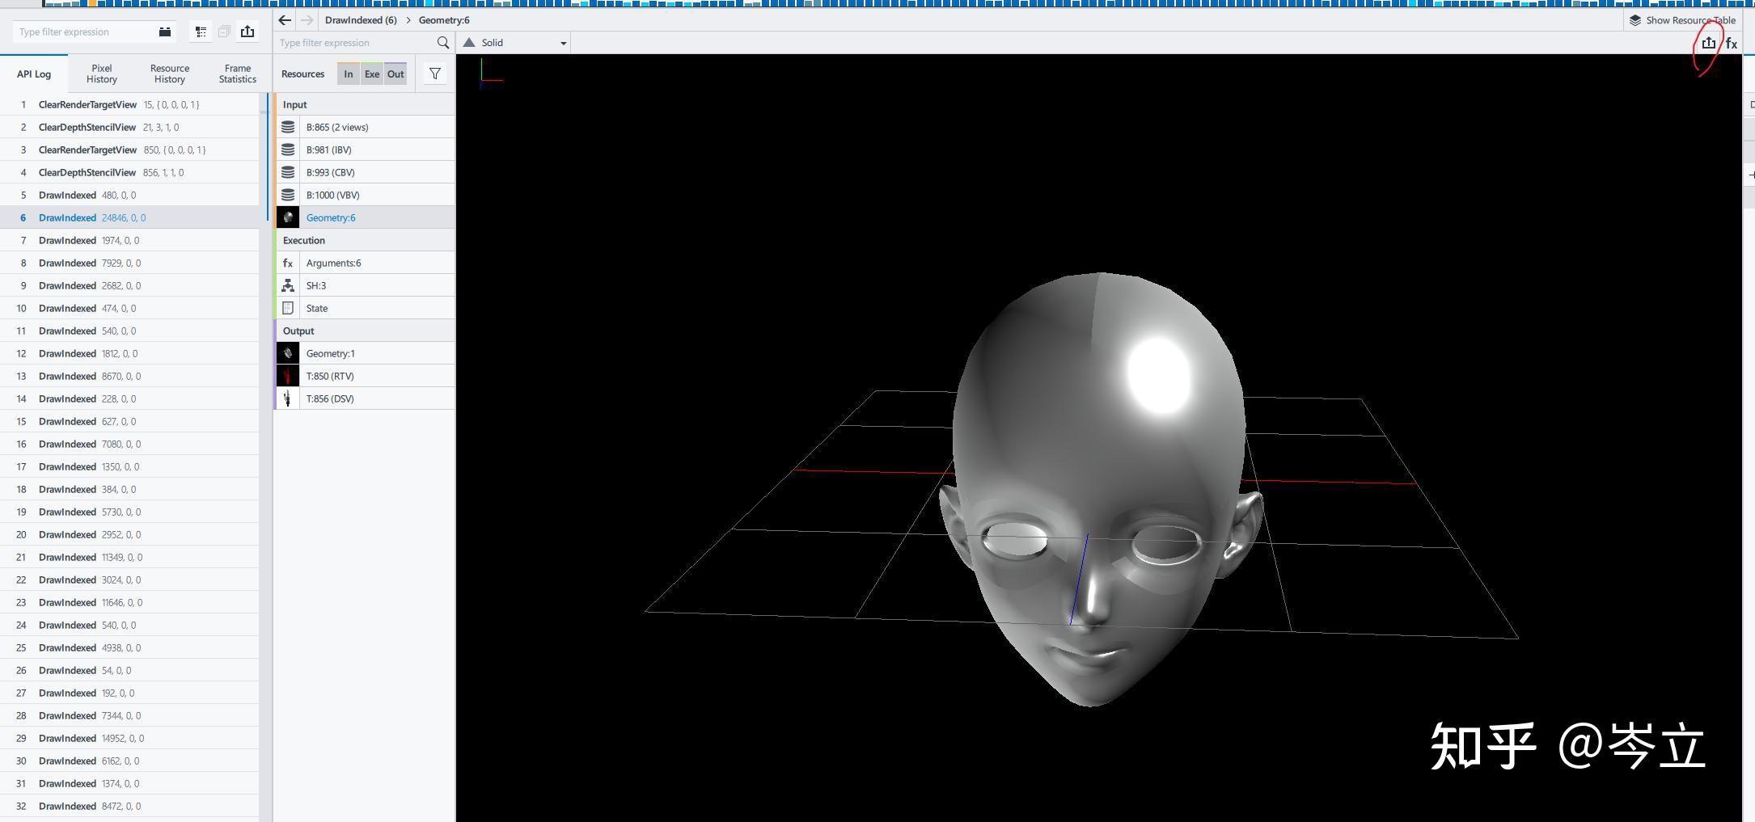Click the orange bar in the frame timeline
Image resolution: width=1755 pixels, height=822 pixels.
[92, 3]
